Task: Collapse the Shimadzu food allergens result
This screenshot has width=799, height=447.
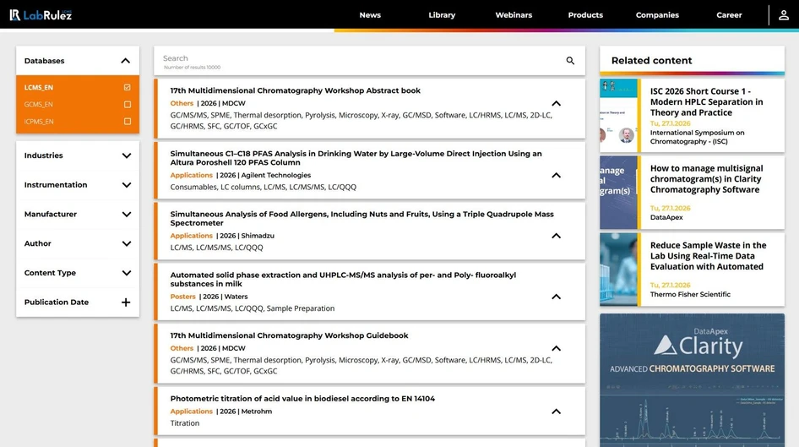Action: [556, 236]
